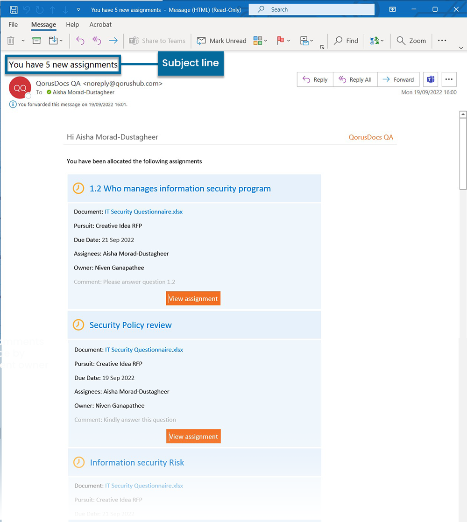467x522 pixels.
Task: Click Find in the ribbon
Action: (x=346, y=41)
